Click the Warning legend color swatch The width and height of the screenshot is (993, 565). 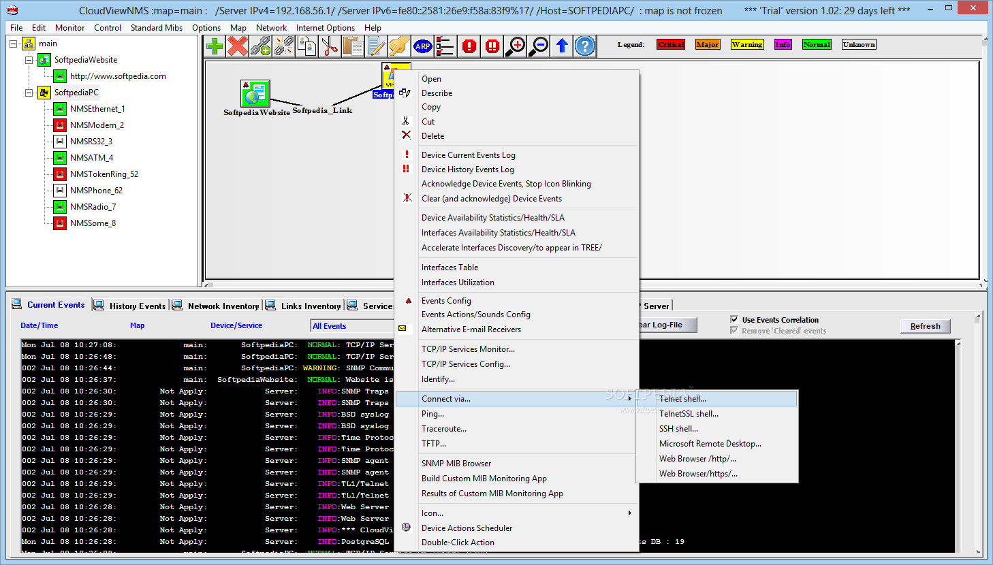(747, 44)
